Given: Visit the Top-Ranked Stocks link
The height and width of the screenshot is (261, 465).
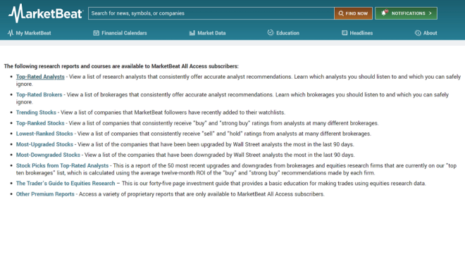Looking at the screenshot, I should coord(40,123).
